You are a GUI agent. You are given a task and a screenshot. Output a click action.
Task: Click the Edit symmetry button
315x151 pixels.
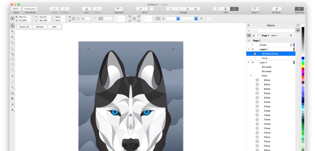click(54, 27)
